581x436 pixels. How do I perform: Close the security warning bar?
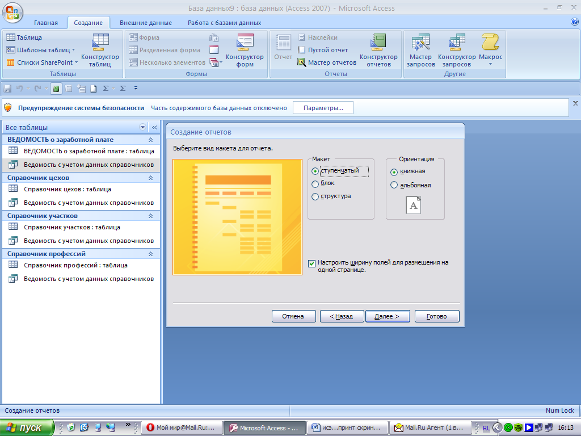575,103
